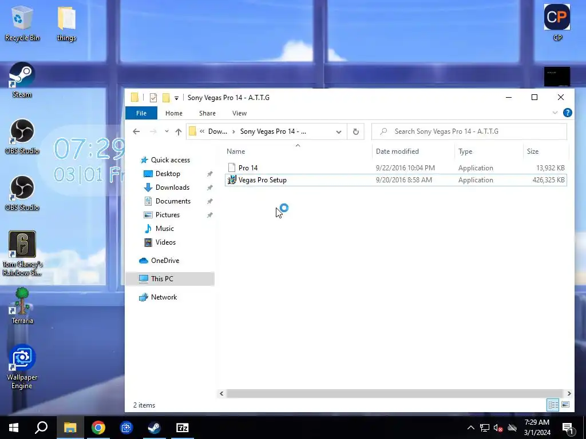Open the Windows Start menu
The width and height of the screenshot is (586, 439).
point(14,428)
